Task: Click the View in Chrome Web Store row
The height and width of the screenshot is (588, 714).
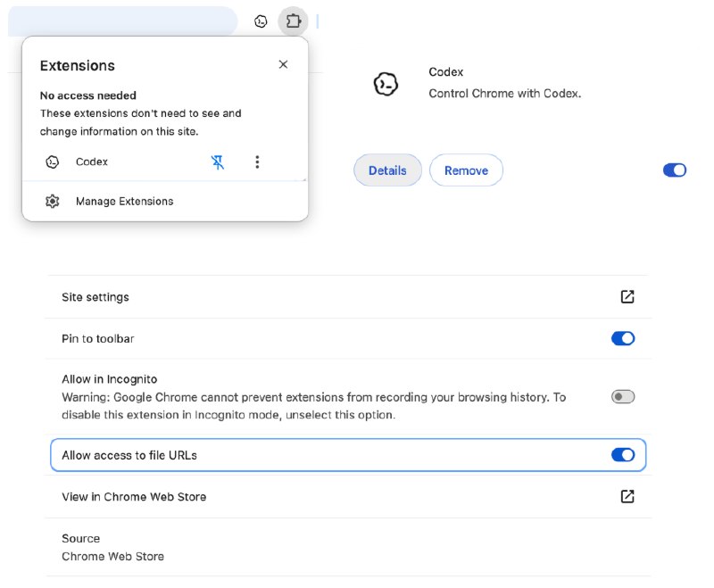Action: coord(348,496)
